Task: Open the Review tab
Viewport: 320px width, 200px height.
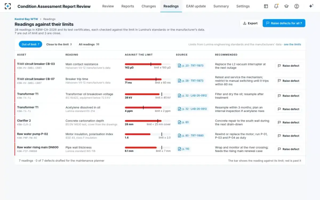Action: (108, 6)
